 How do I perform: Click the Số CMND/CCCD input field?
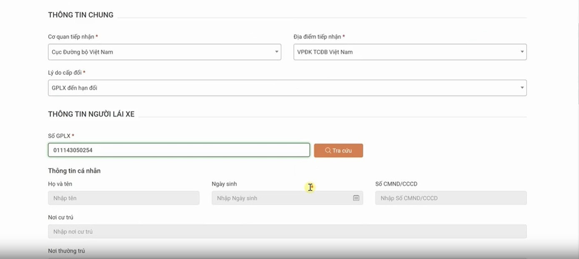[451, 198]
